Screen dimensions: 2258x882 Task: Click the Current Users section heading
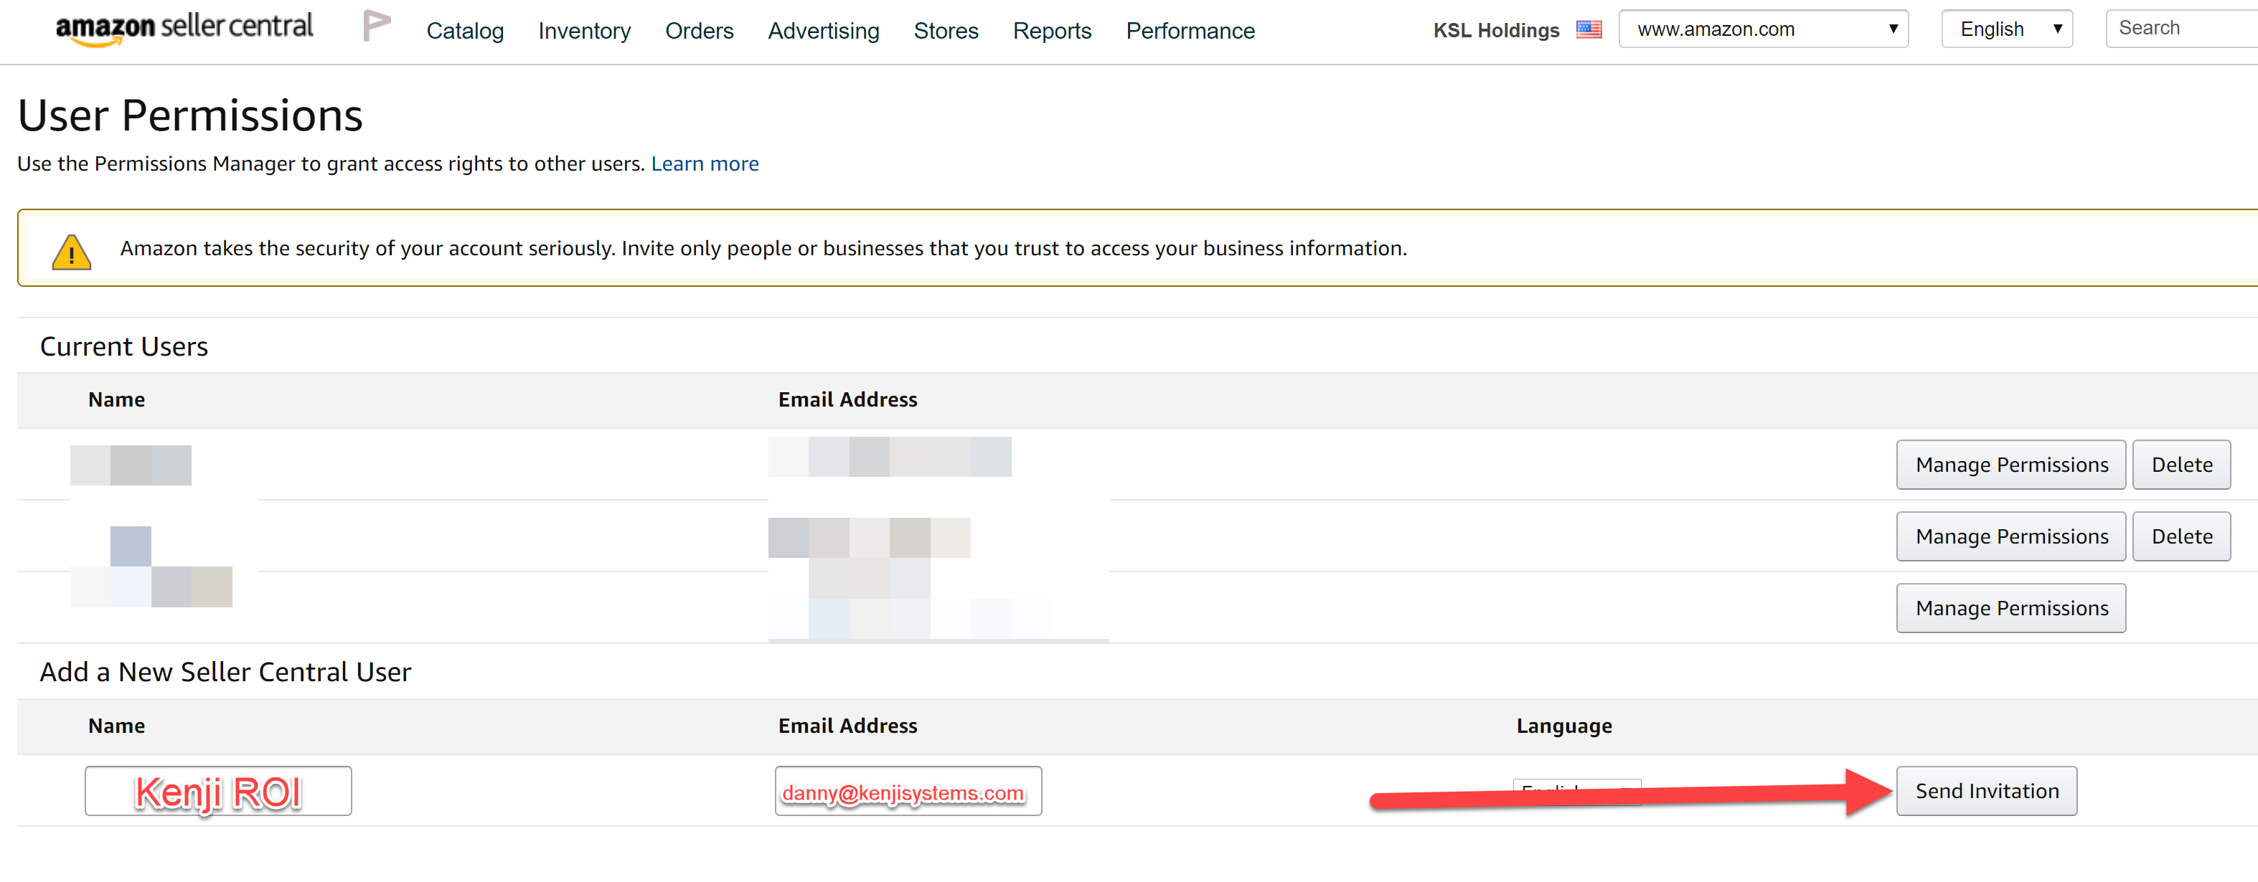pyautogui.click(x=124, y=347)
